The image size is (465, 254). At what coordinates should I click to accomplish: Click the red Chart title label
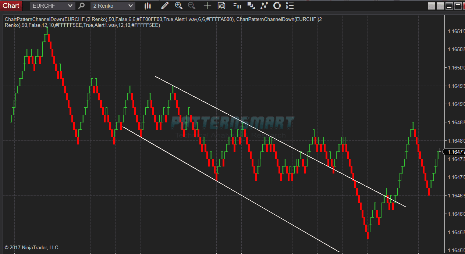[11, 6]
